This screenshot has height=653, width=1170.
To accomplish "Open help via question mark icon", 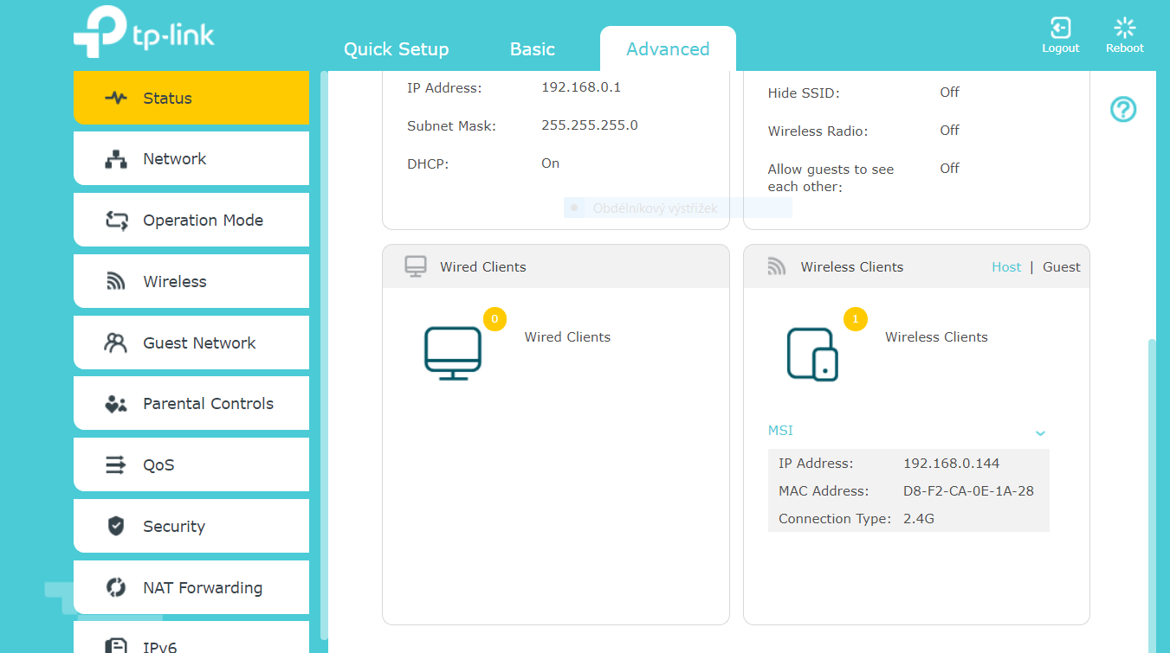I will tap(1123, 110).
